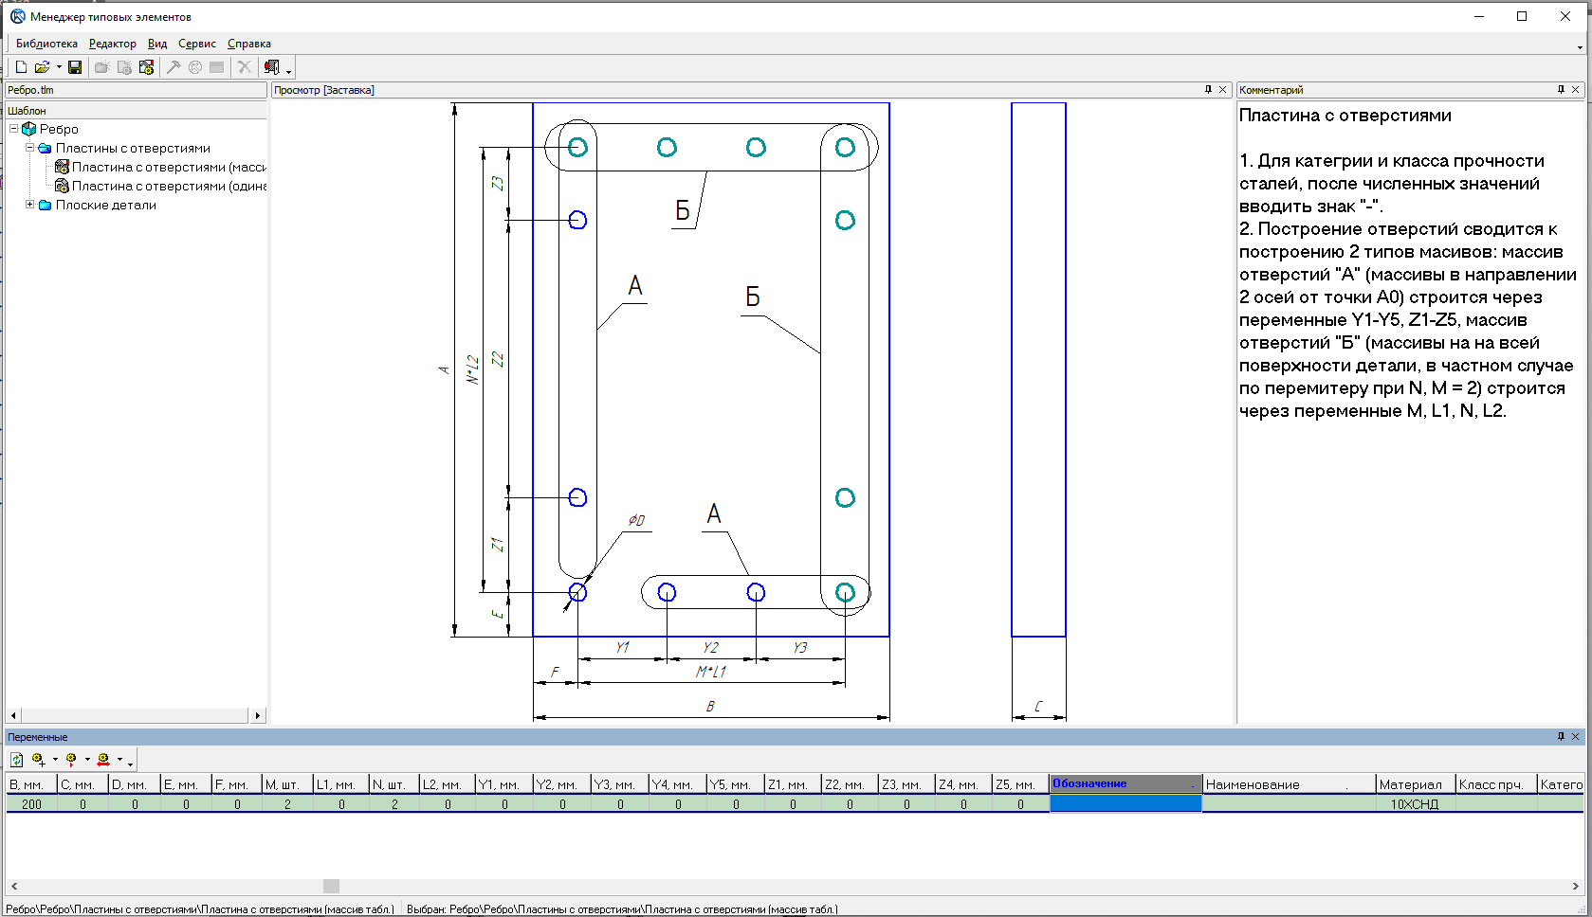1592x917 pixels.
Task: Select Пластина с отверстиями (масс... item
Action: click(x=169, y=167)
